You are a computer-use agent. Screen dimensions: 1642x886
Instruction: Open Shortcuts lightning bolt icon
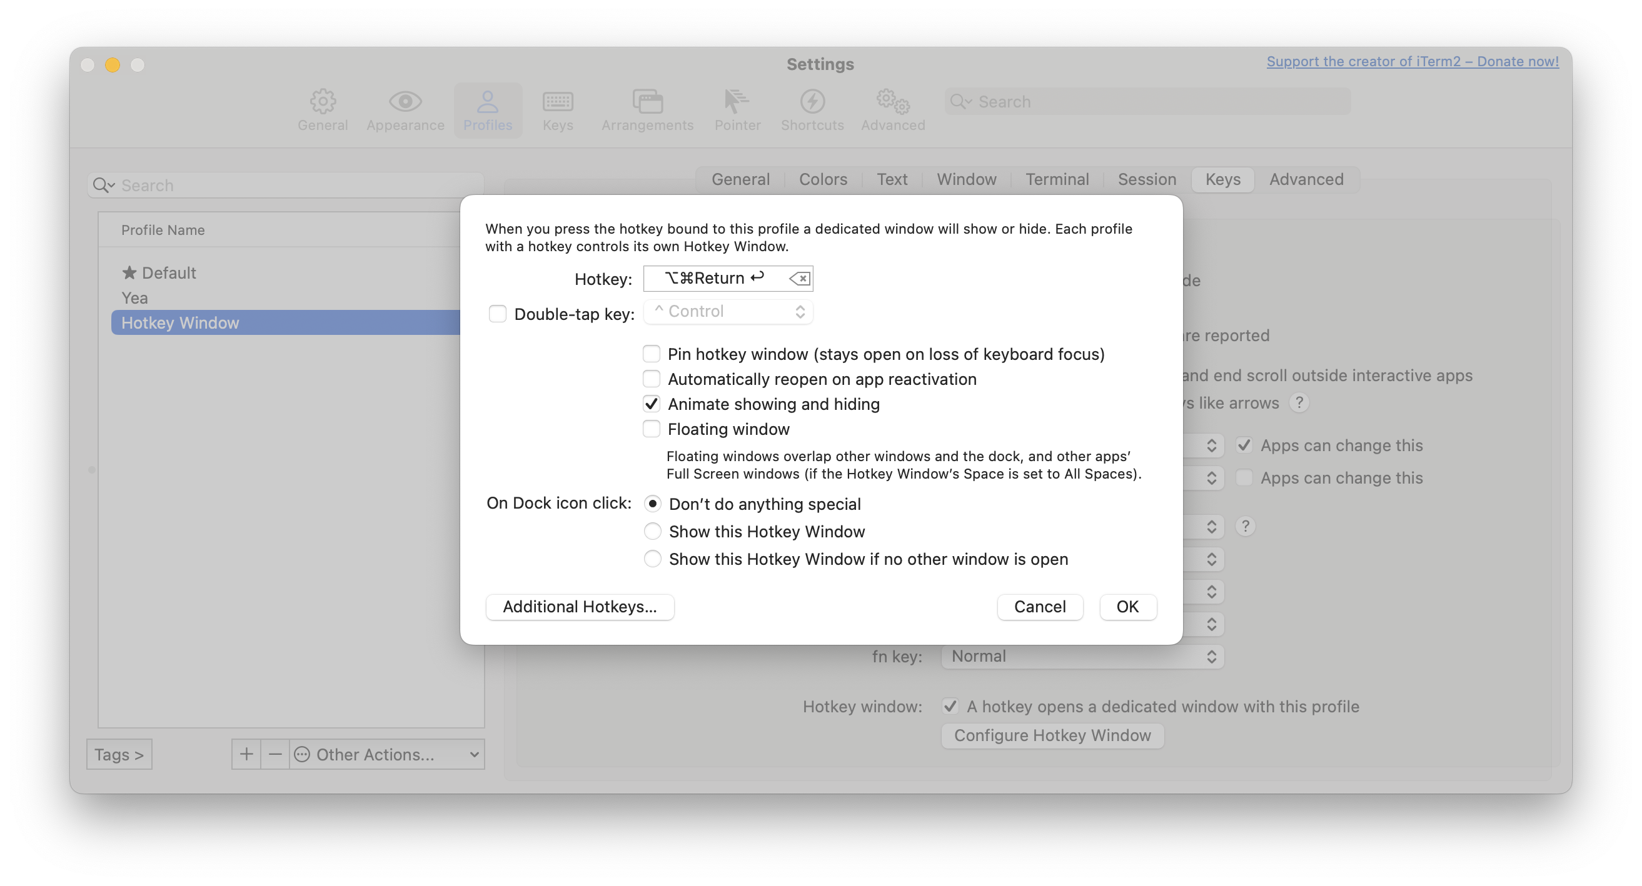812,102
